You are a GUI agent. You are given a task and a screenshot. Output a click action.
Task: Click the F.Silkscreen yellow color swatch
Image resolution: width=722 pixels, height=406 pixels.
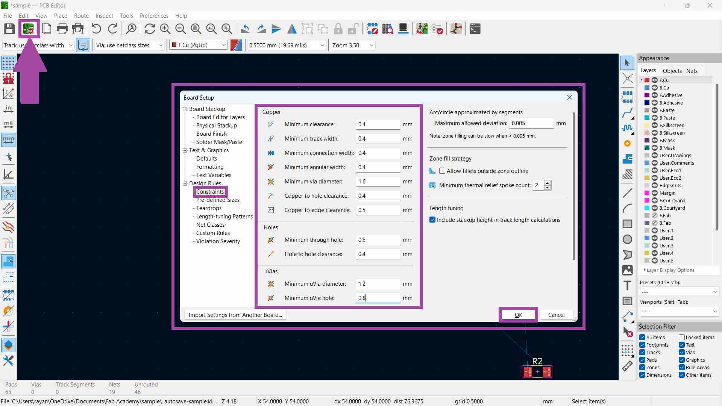point(647,125)
